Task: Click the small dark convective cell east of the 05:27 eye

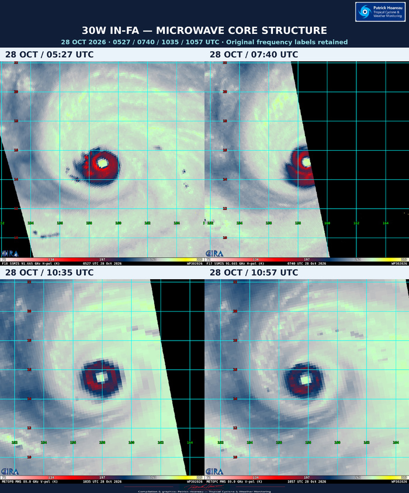Action: [x=158, y=148]
